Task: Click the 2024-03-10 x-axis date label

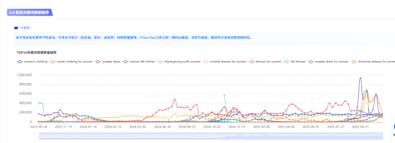Action: point(113,127)
